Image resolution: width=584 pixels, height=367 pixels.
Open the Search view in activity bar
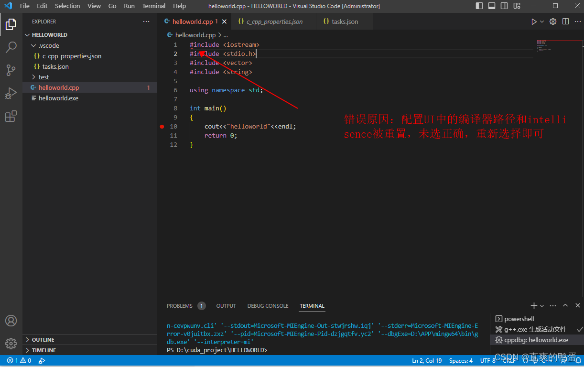point(11,47)
